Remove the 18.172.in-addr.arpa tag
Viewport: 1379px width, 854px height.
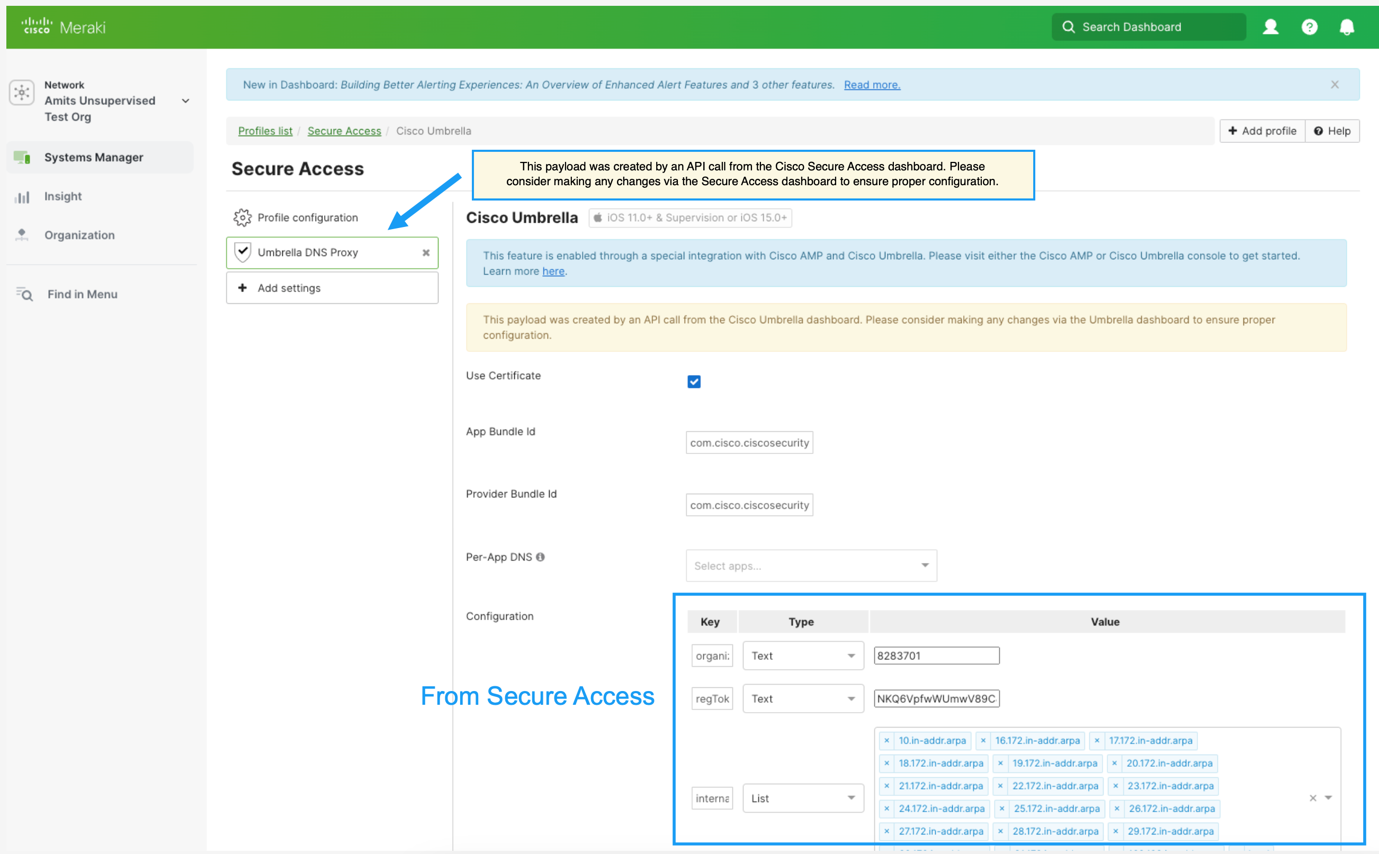pos(886,763)
